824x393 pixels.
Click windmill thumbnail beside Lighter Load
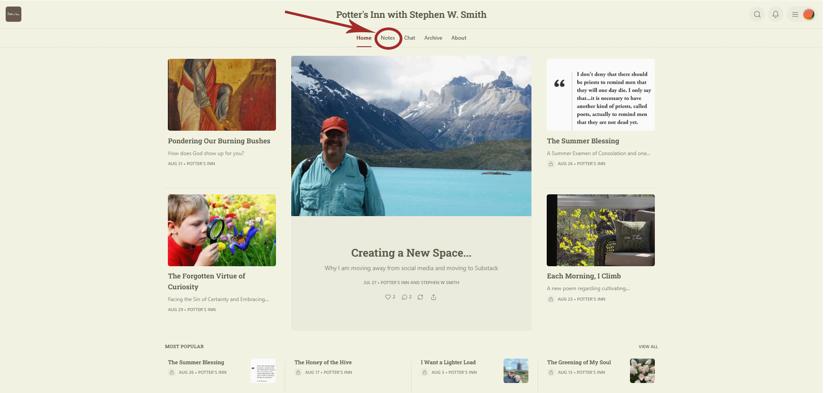516,371
